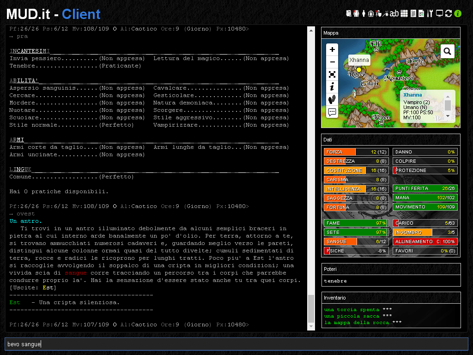The width and height of the screenshot is (473, 355).
Task: Click the terminal scrollbar up arrow
Action: pyautogui.click(x=311, y=30)
